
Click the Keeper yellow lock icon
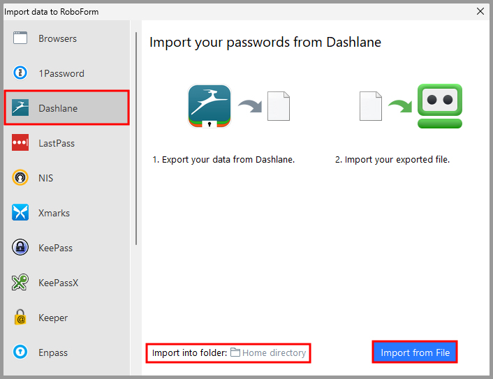coord(20,318)
